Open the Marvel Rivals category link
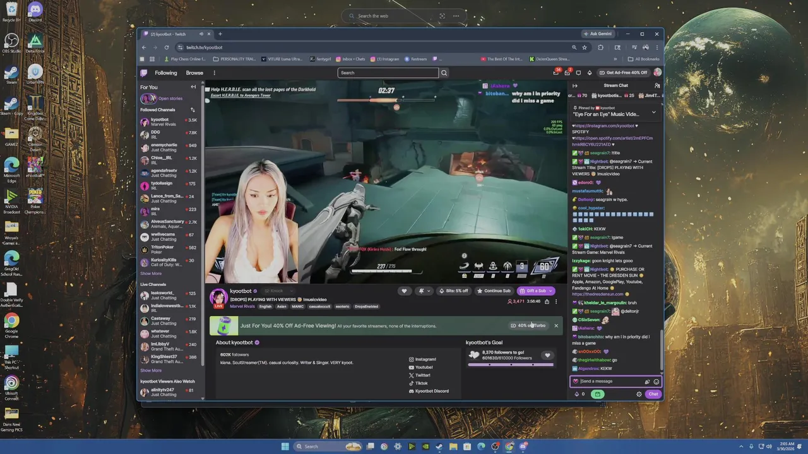Viewport: 808px width, 454px height. point(242,306)
